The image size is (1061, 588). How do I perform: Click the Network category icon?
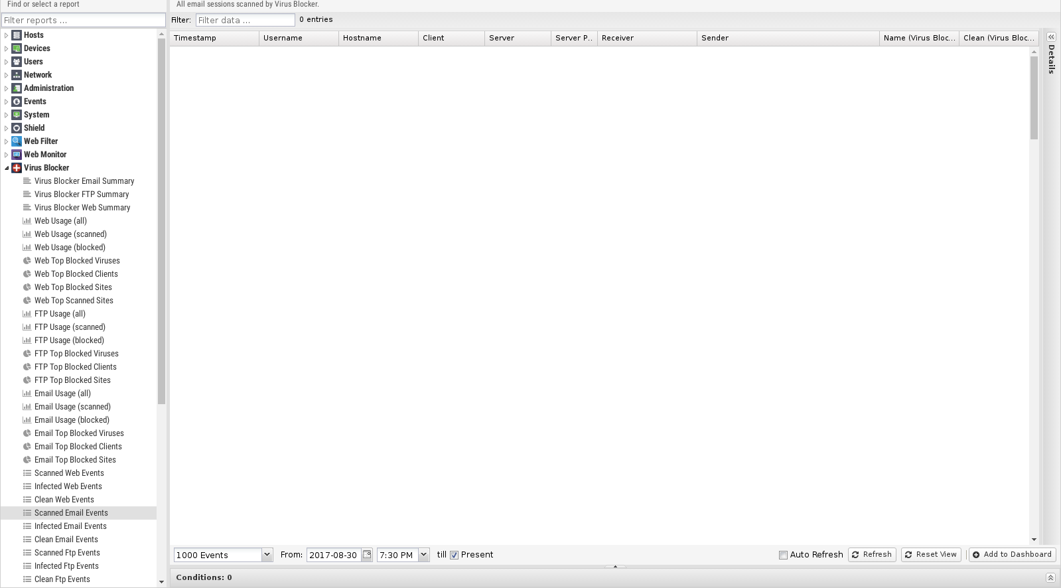tap(17, 75)
